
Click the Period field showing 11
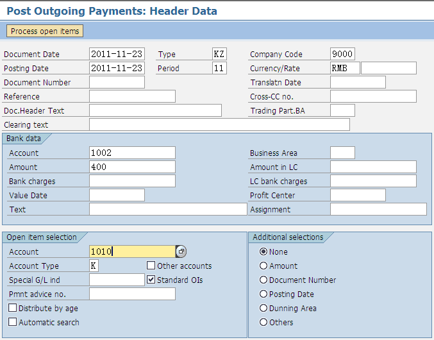pos(219,68)
